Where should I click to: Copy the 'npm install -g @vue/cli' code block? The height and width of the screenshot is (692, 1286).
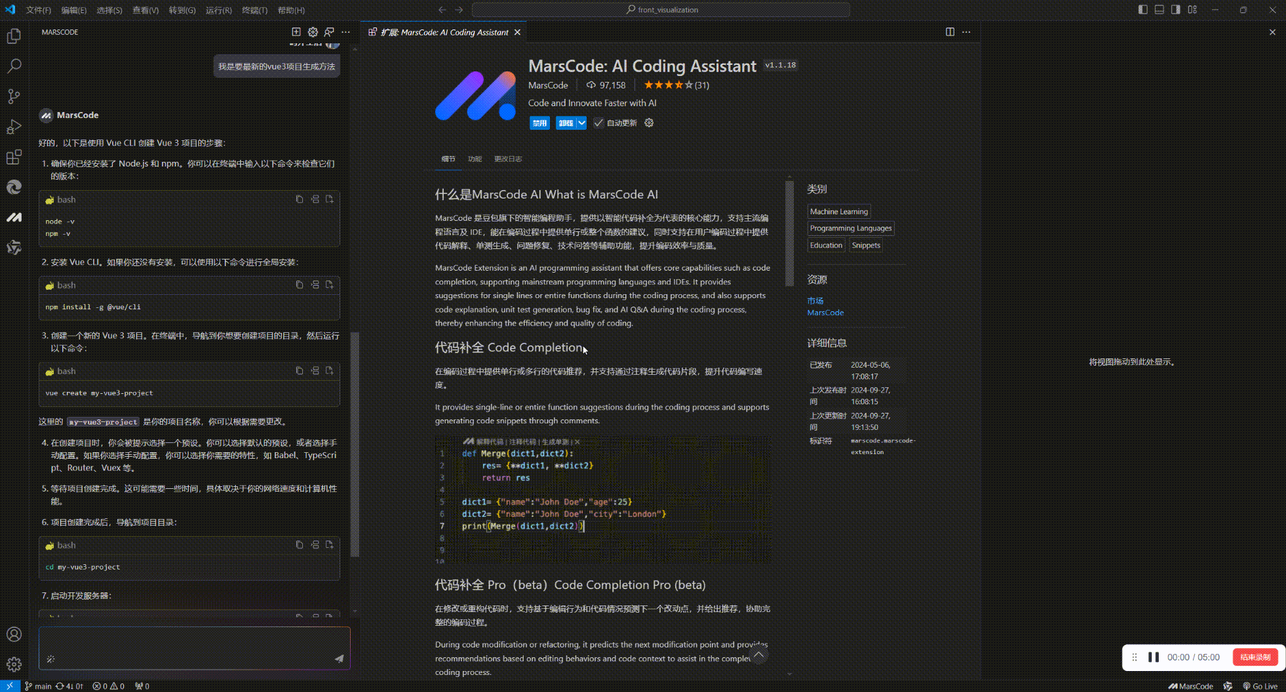pos(300,285)
